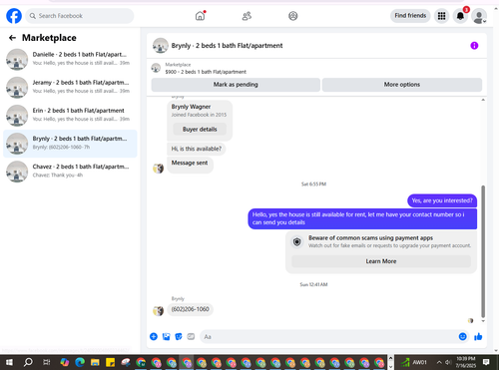This screenshot has height=370, width=499.
Task: Open Windows notification center icon
Action: click(x=486, y=362)
